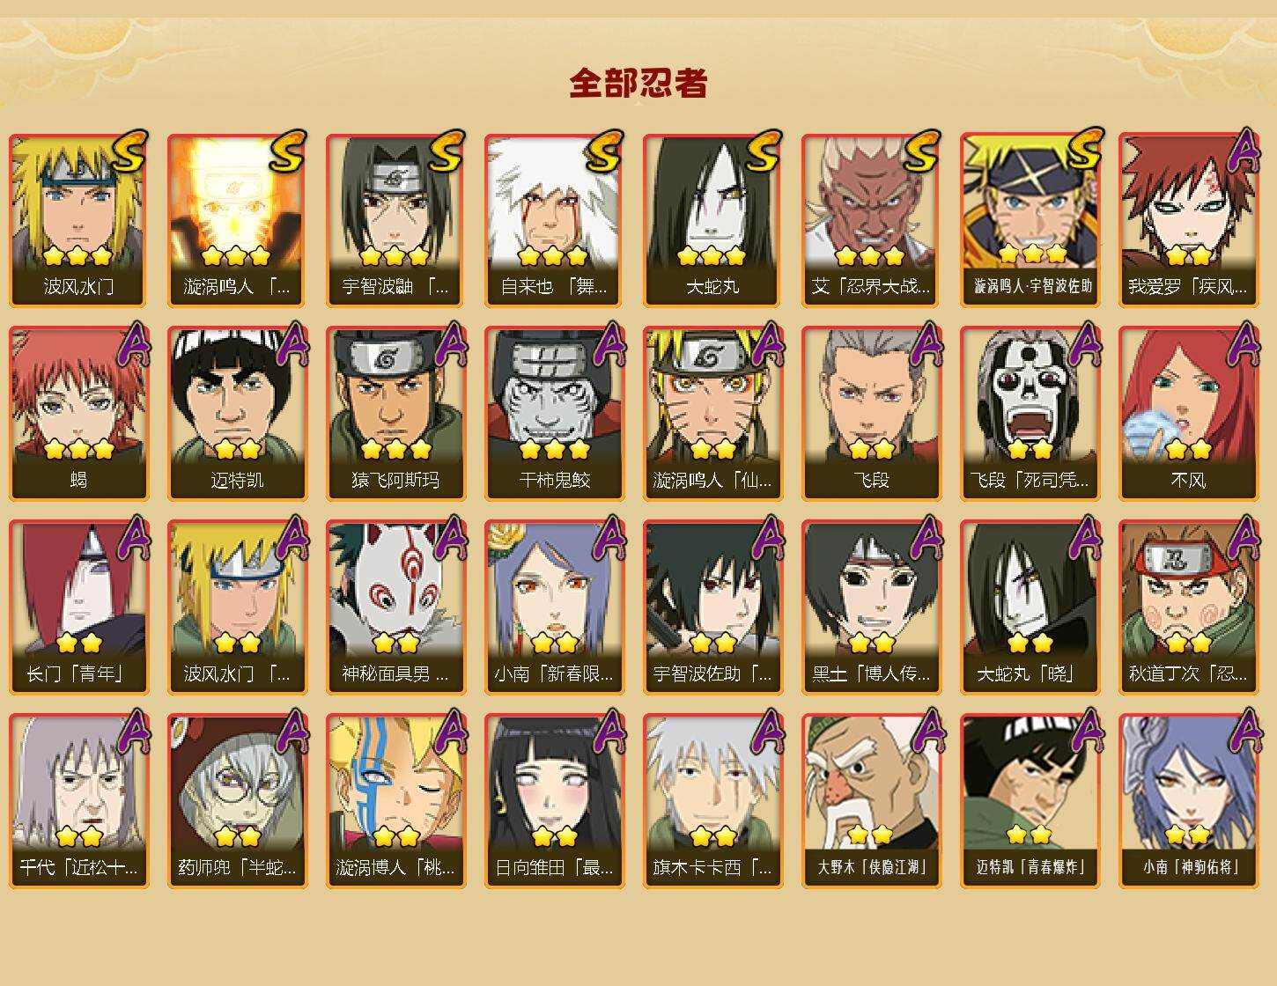Select the 飞段「死司凭… masked card
This screenshot has height=986, width=1277.
[1030, 414]
